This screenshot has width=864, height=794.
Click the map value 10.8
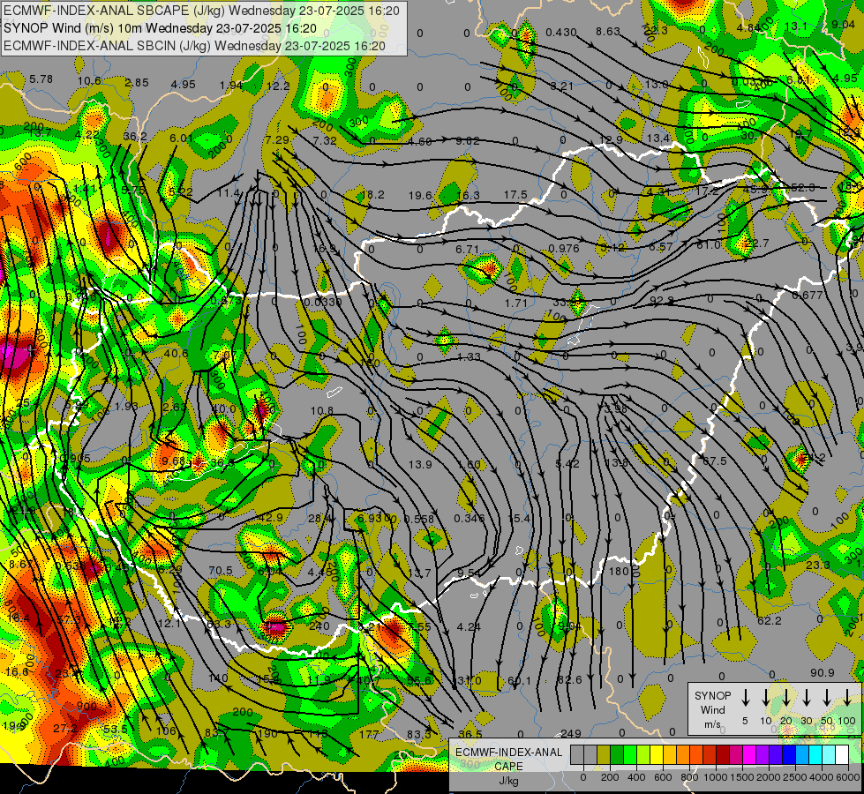click(x=322, y=411)
